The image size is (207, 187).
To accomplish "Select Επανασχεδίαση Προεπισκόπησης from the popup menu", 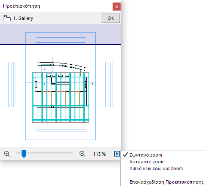I will point(166,182).
